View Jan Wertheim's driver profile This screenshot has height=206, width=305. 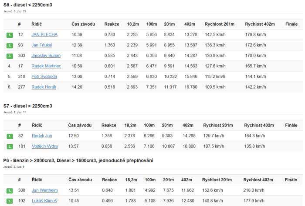tap(44, 190)
